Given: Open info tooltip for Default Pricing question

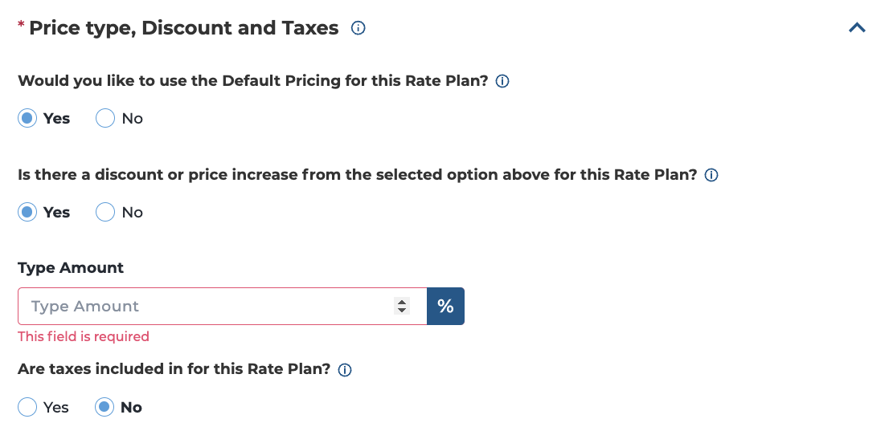Looking at the screenshot, I should click(x=502, y=82).
